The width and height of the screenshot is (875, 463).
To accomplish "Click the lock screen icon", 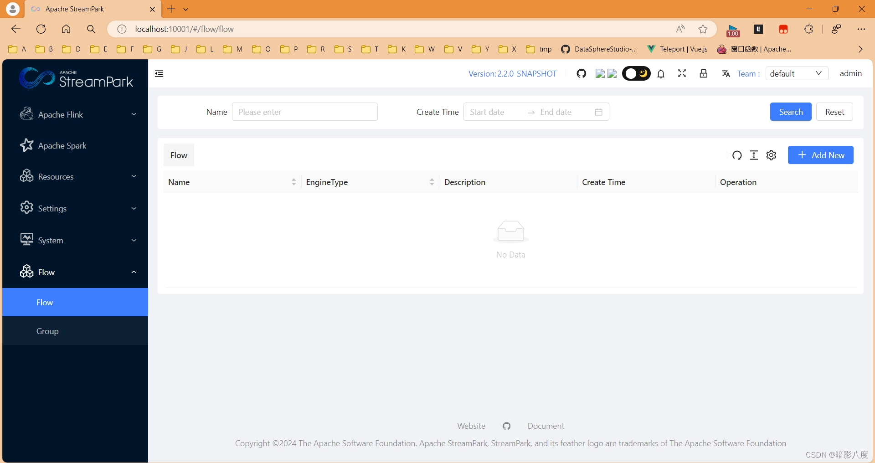I will pyautogui.click(x=703, y=73).
